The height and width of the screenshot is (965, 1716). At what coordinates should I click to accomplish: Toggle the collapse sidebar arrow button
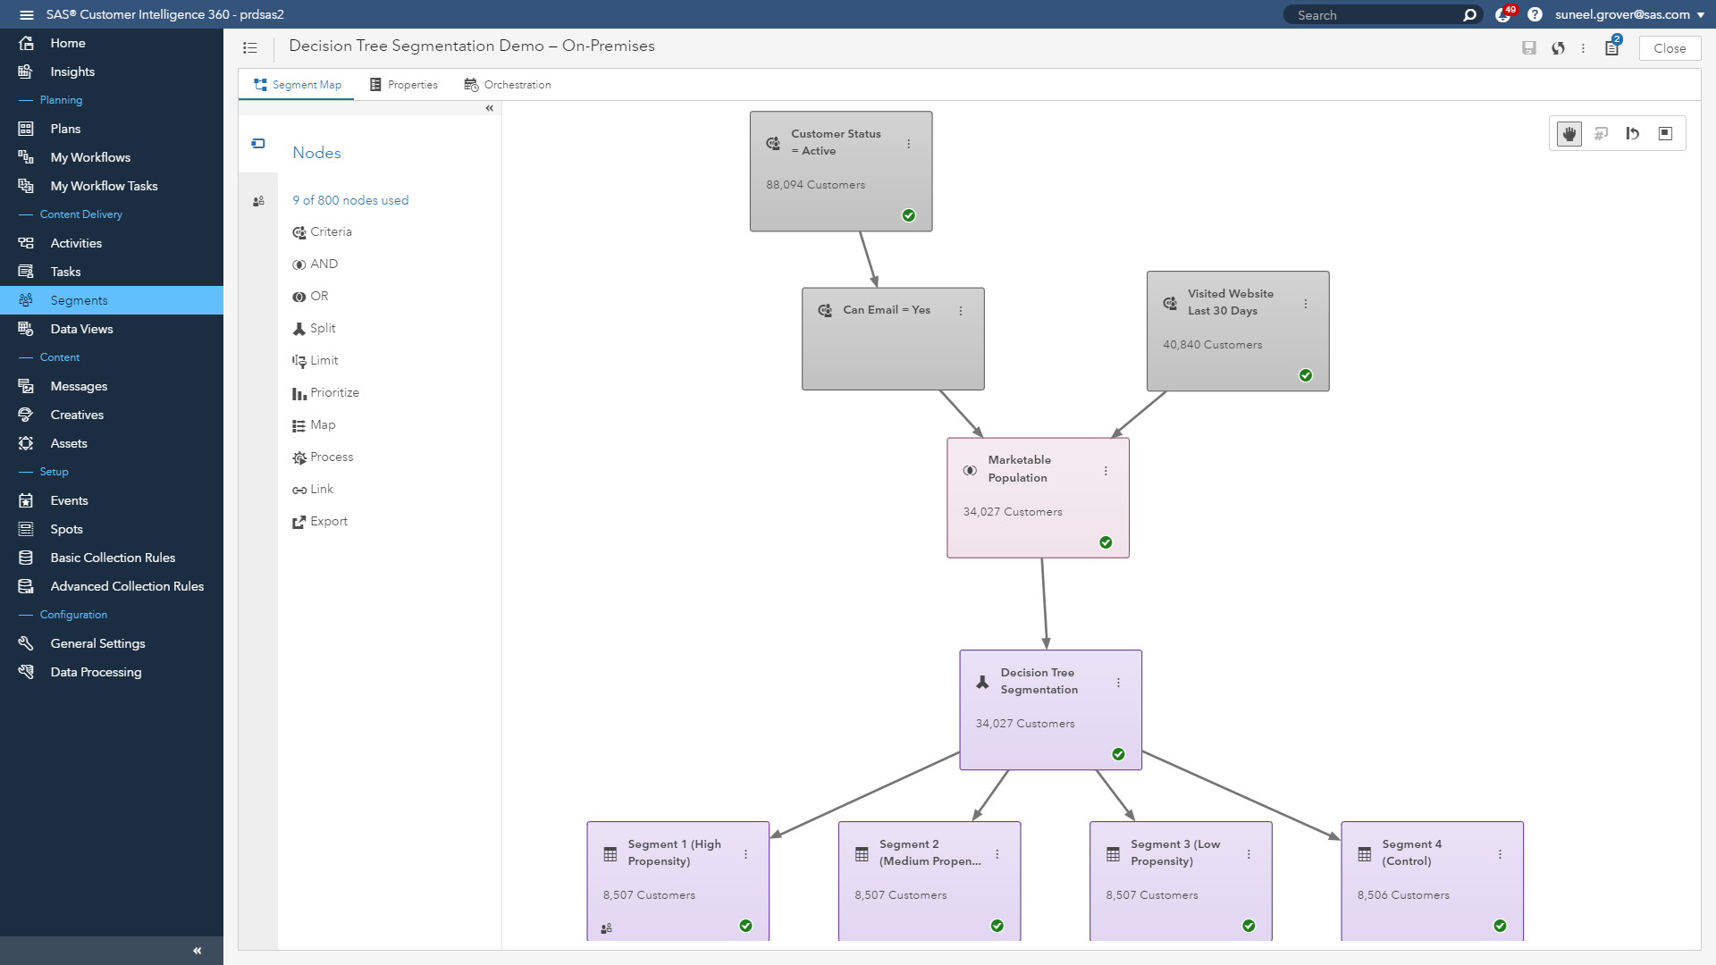[197, 950]
